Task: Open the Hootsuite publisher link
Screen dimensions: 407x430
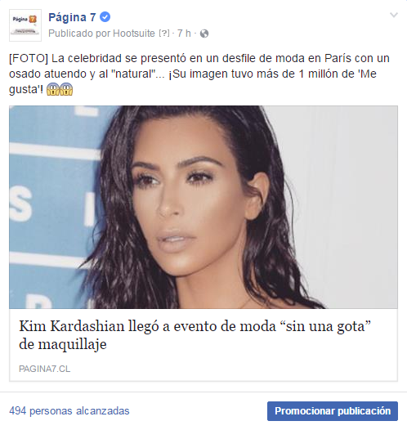Action: [x=134, y=34]
